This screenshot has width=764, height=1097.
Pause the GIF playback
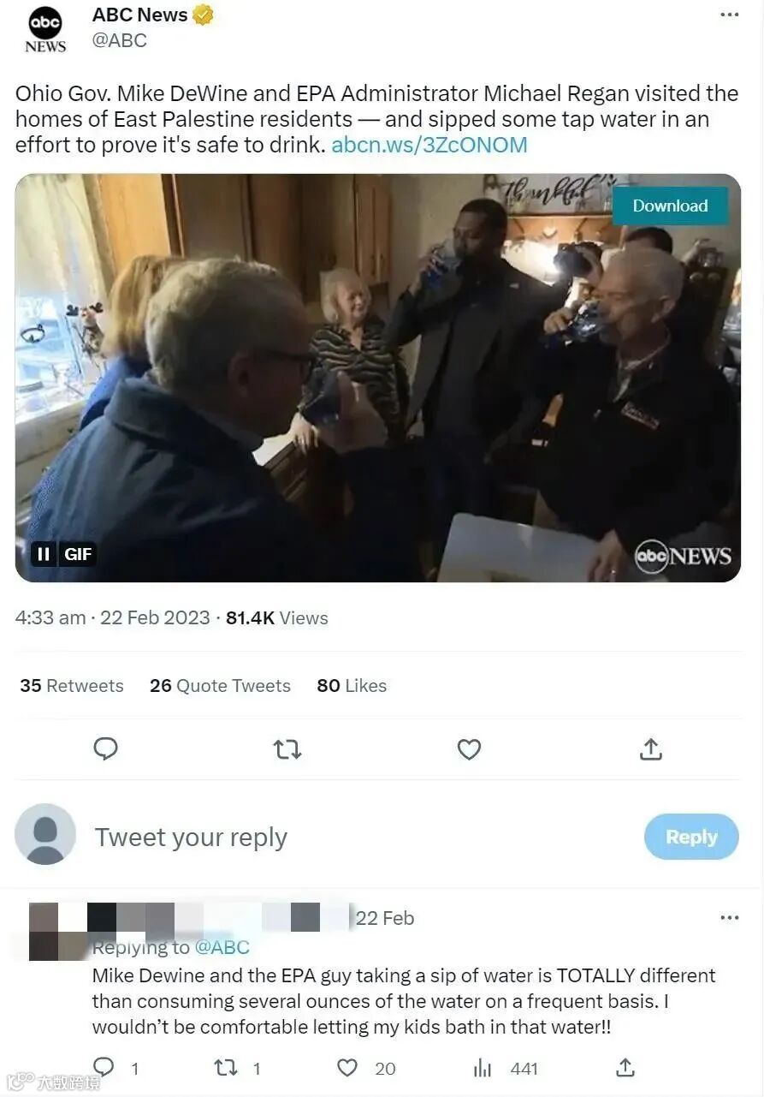click(x=44, y=554)
